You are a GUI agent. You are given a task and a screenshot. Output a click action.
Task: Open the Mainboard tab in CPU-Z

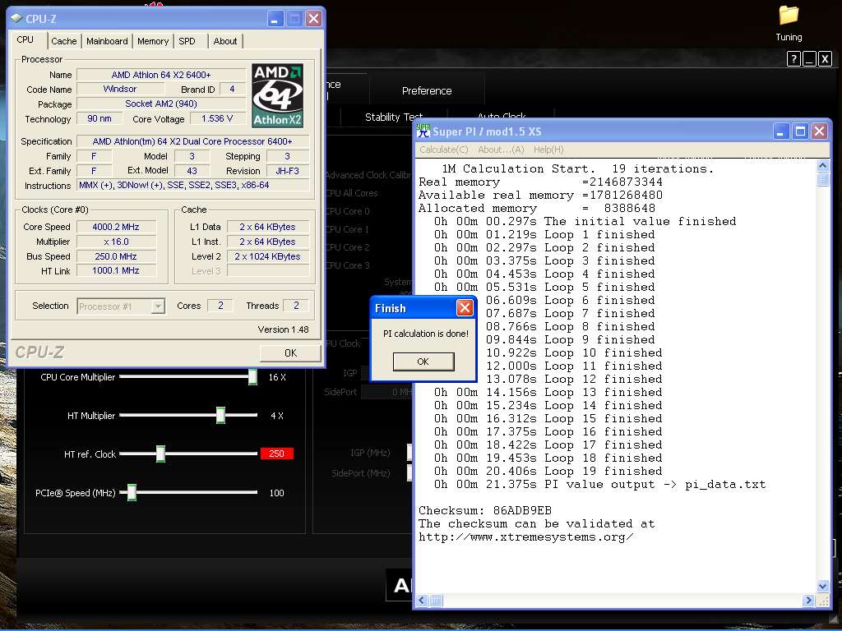108,41
